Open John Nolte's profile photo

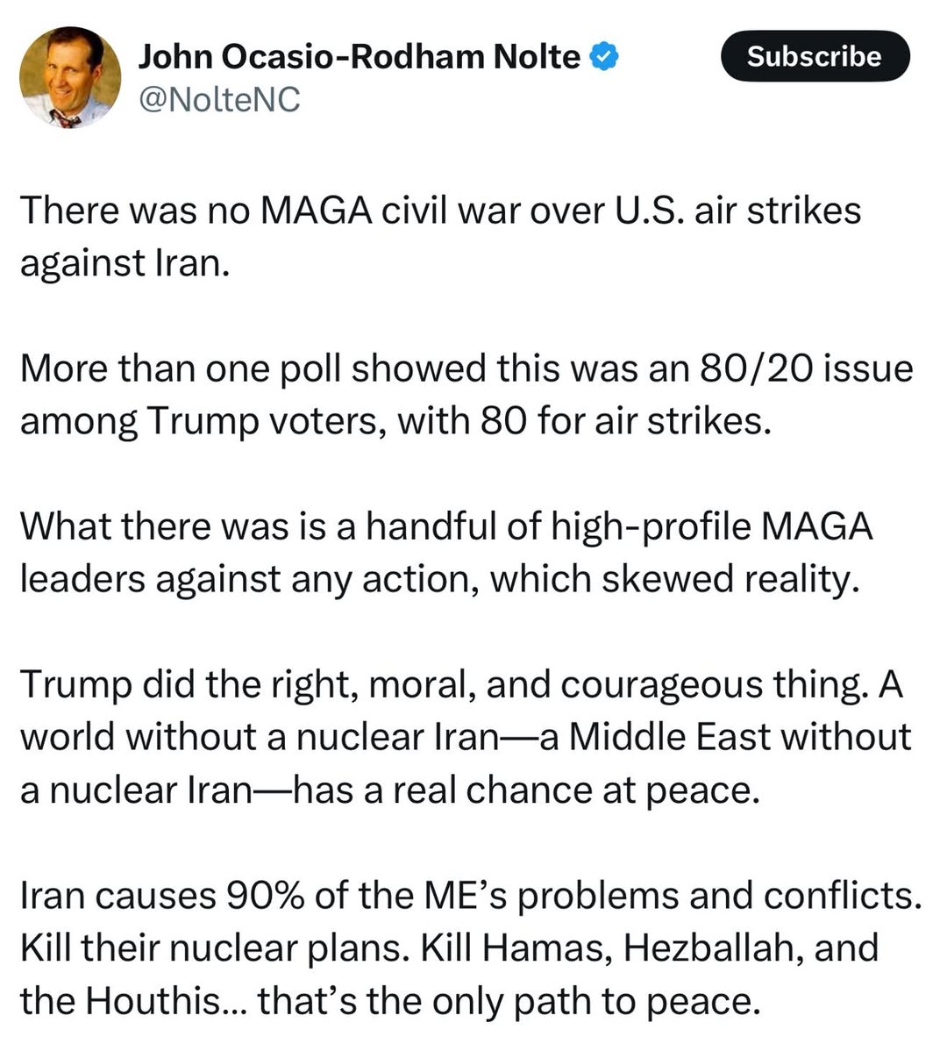click(70, 77)
